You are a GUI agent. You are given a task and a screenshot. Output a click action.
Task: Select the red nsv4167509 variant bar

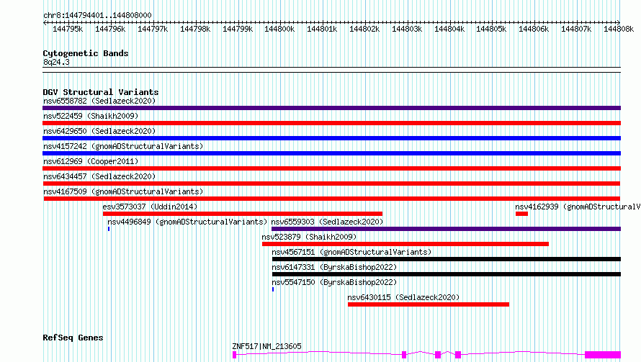(x=332, y=199)
